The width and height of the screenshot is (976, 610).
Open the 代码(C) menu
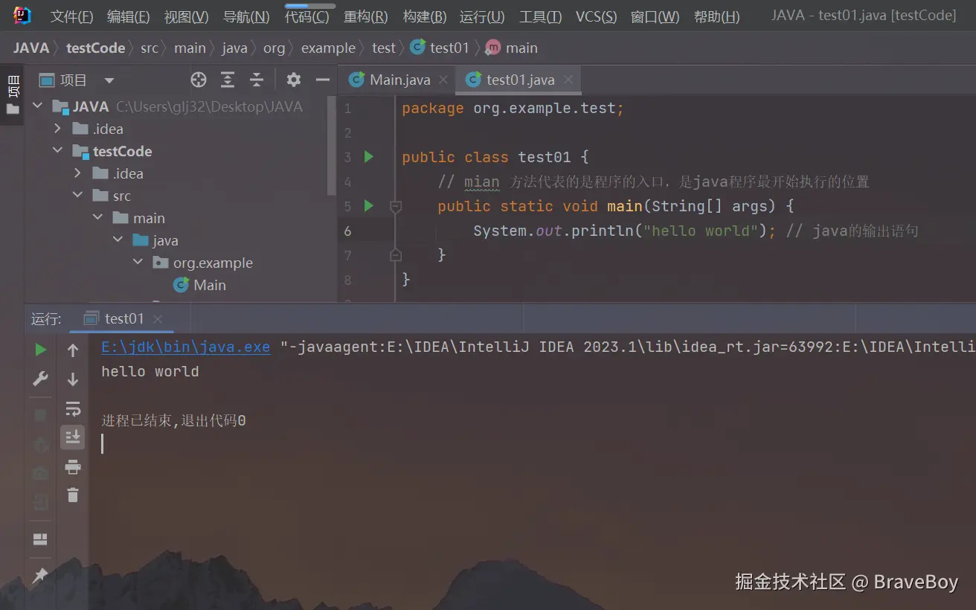point(306,16)
